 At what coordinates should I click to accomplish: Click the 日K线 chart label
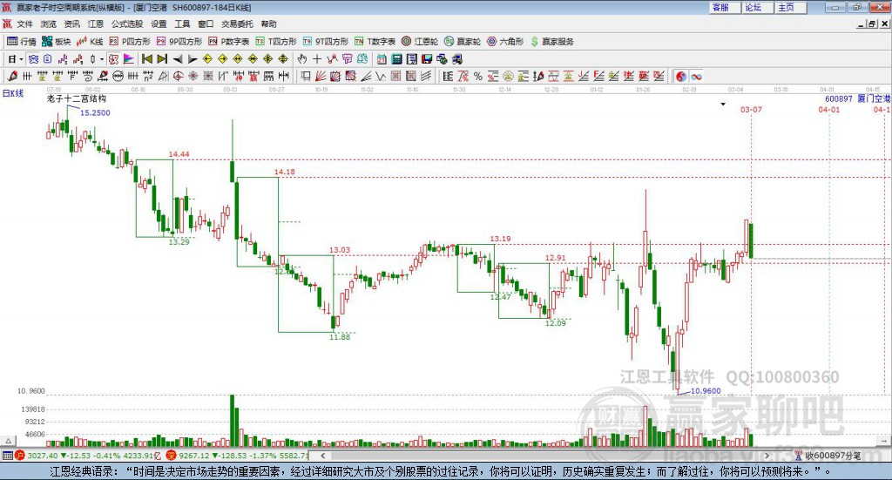click(12, 93)
